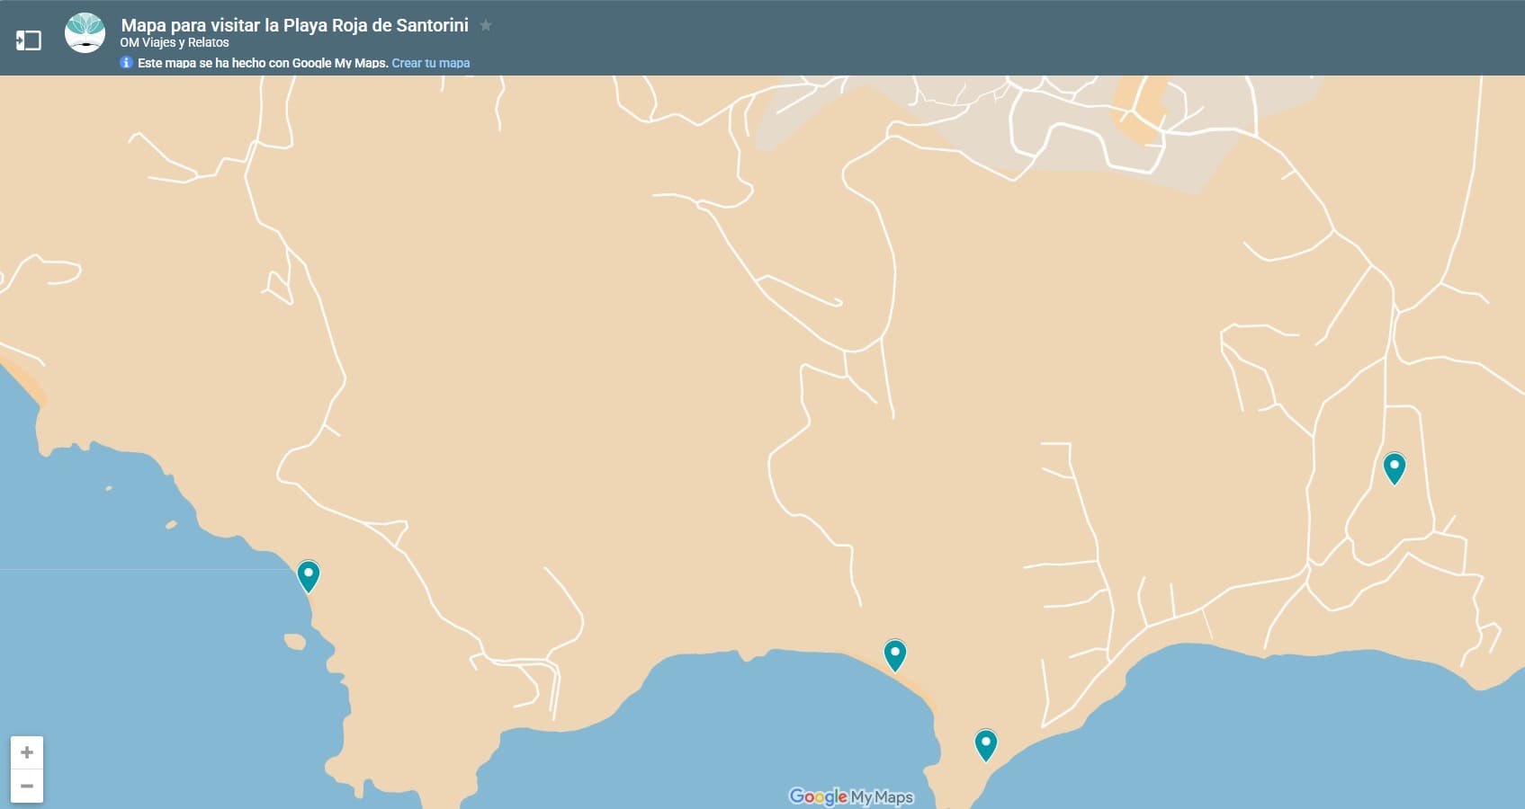Select the marker on the southern cape tip
Image resolution: width=1525 pixels, height=809 pixels.
[986, 745]
